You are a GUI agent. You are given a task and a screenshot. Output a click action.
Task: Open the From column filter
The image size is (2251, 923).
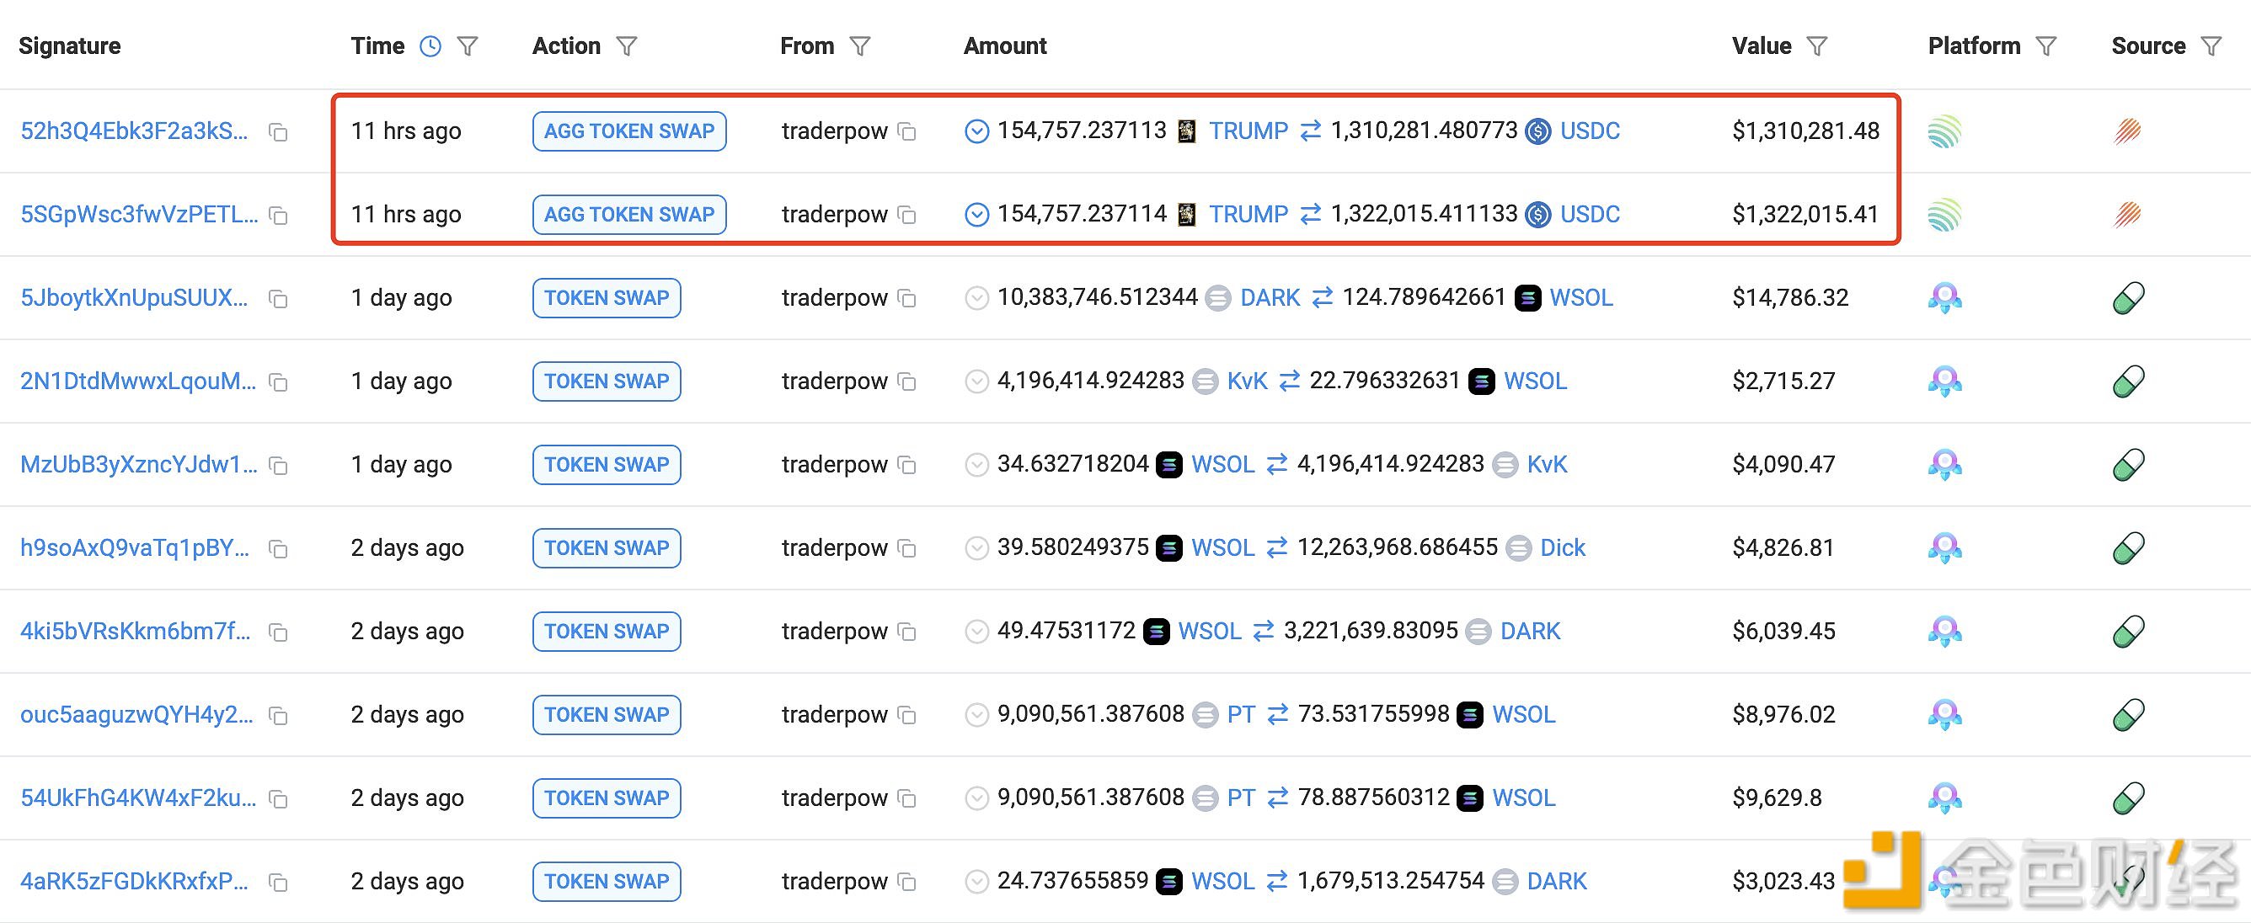coord(860,46)
